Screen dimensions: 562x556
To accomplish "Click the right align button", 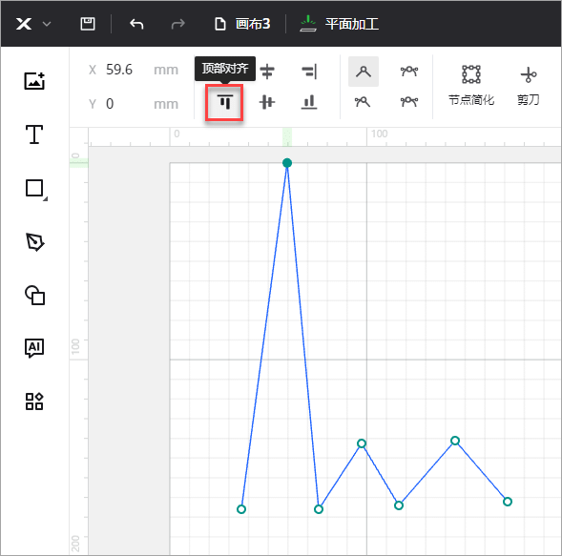I will click(309, 71).
